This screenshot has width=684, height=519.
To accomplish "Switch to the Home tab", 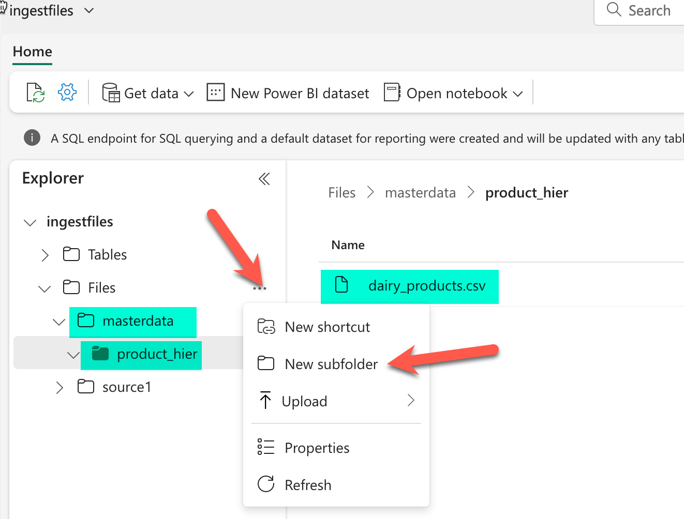I will tap(33, 52).
